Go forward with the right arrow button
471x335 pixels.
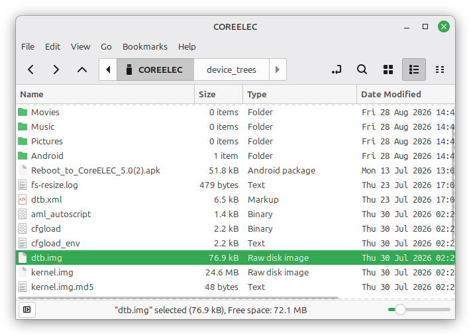tap(56, 70)
